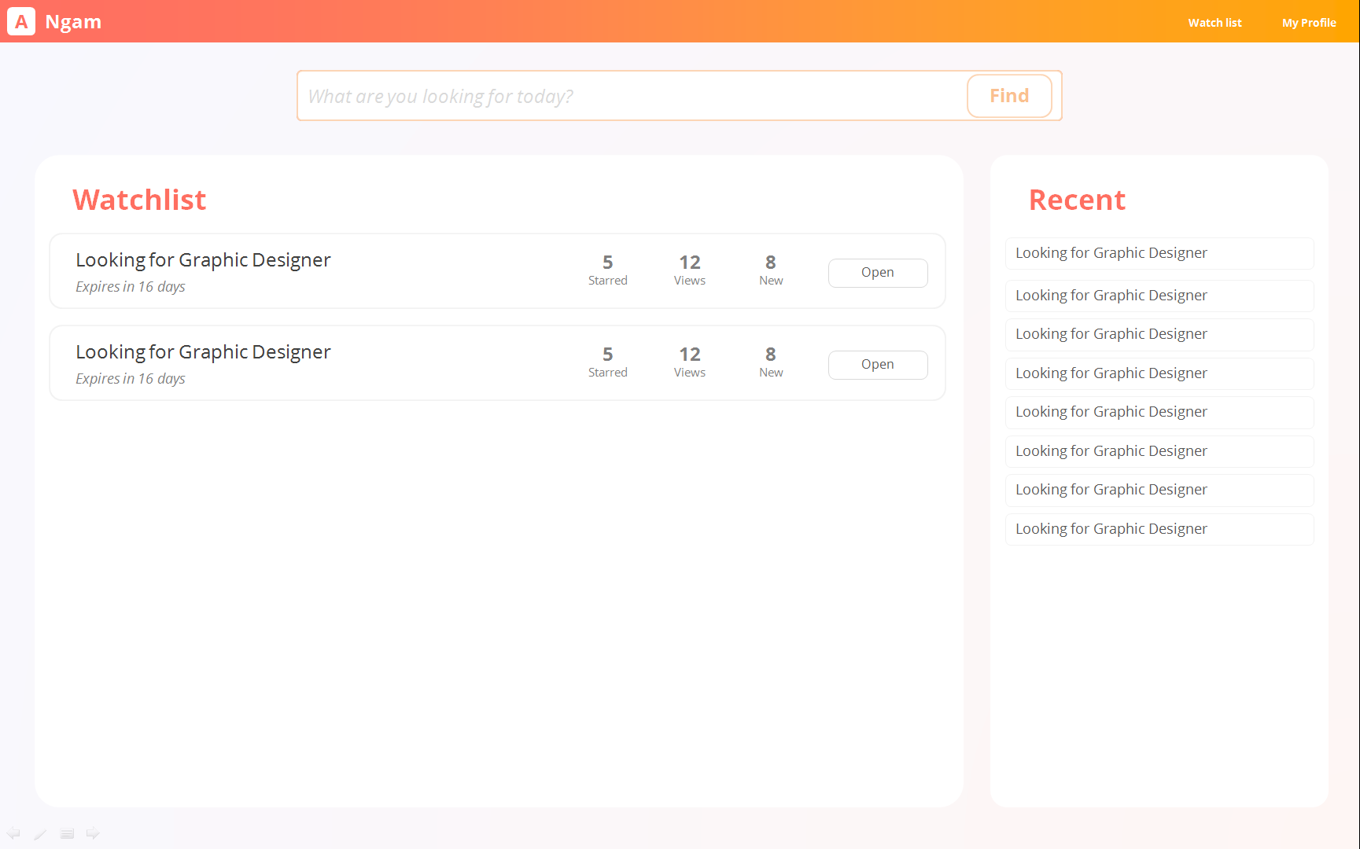This screenshot has height=849, width=1360.
Task: Open the Watch list nav item
Action: (x=1214, y=23)
